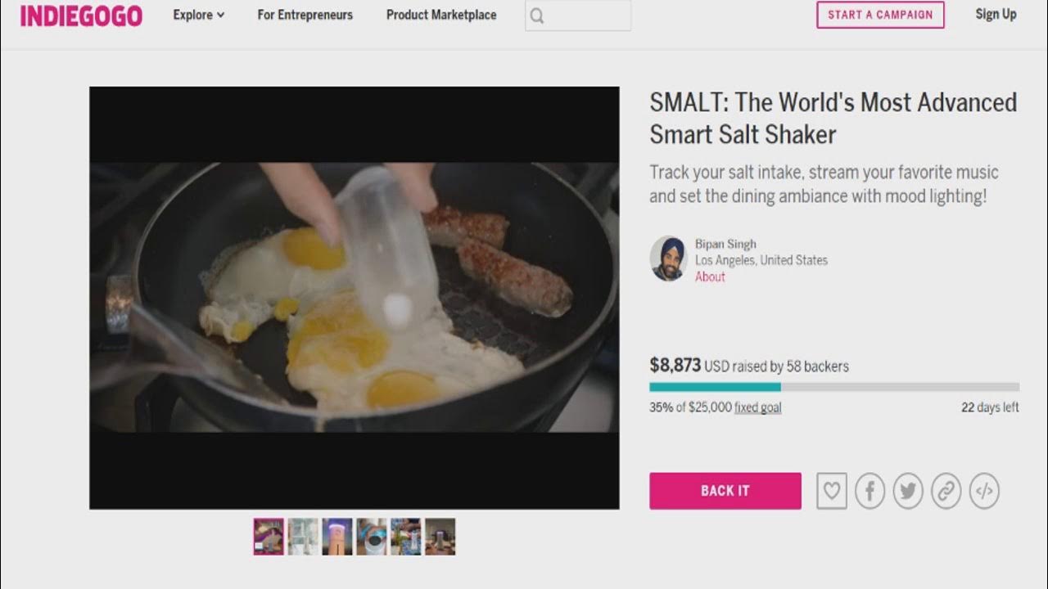Share campaign via Twitter icon
This screenshot has height=589, width=1048.
(908, 491)
